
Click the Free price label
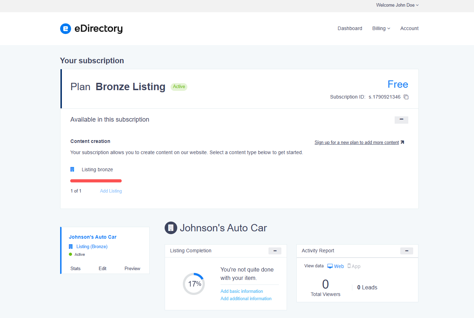398,84
